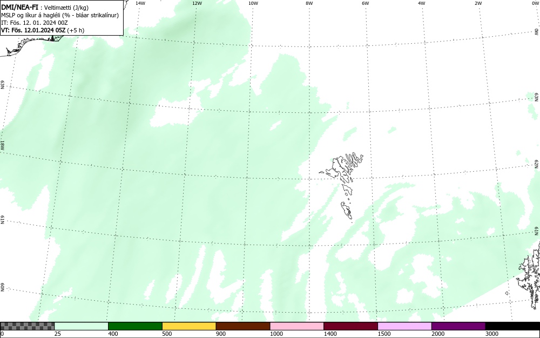The height and width of the screenshot is (338, 540).
Task: Click the '61N' latitude label on right edge
Action: point(537,231)
